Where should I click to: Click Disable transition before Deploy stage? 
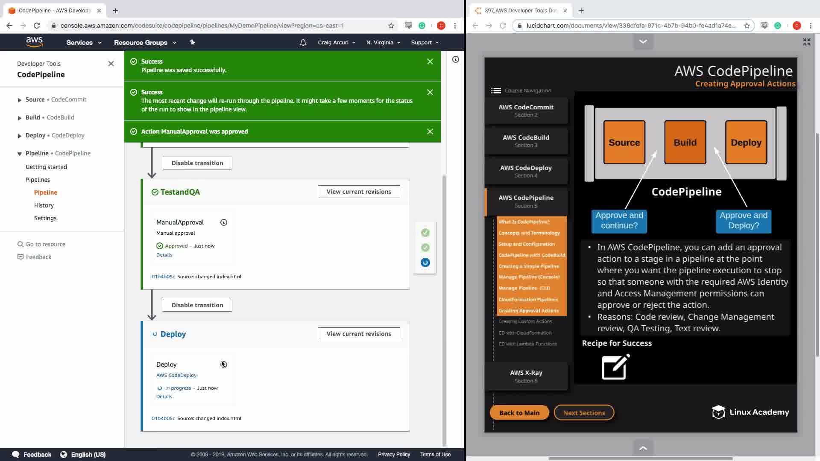pyautogui.click(x=197, y=305)
